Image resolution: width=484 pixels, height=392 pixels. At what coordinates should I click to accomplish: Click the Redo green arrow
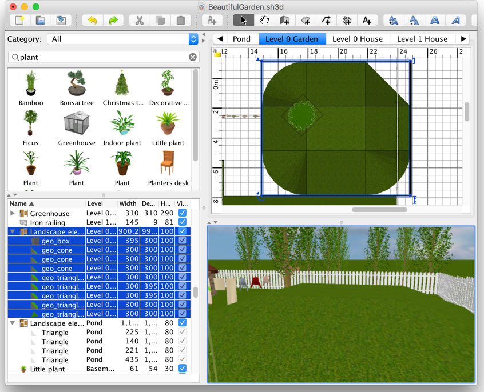click(113, 21)
